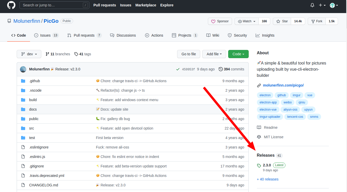Open the notifications bell
Screen dimensions: 347x192
312,5
